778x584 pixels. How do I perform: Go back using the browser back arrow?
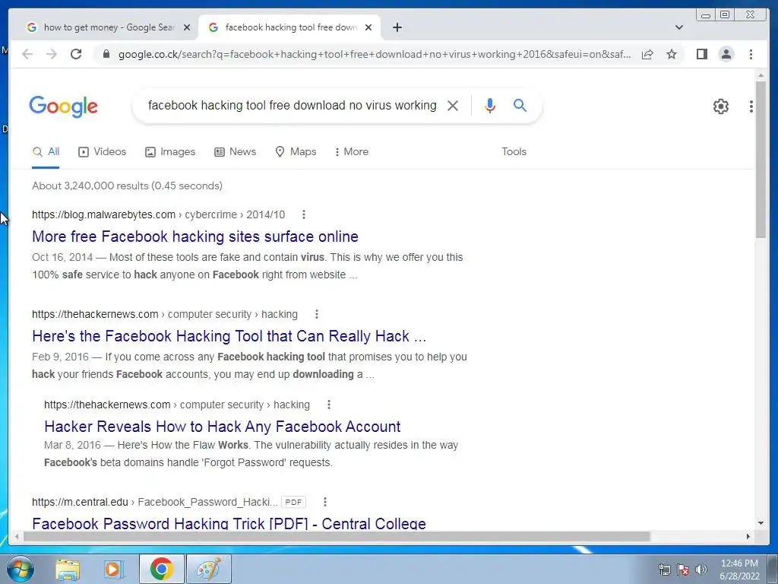coord(27,54)
